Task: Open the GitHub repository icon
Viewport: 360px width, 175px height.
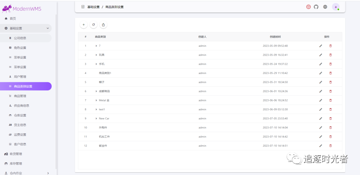Action: coord(316,7)
